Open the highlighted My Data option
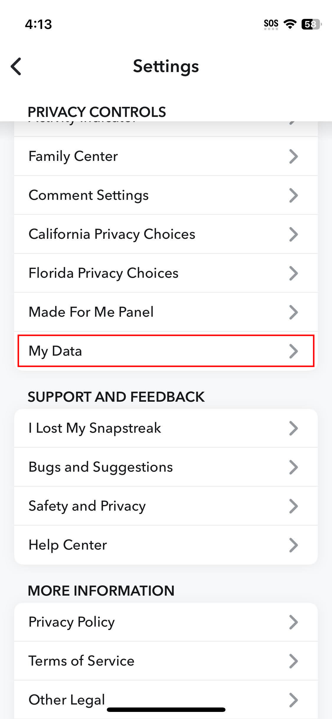 click(x=166, y=351)
